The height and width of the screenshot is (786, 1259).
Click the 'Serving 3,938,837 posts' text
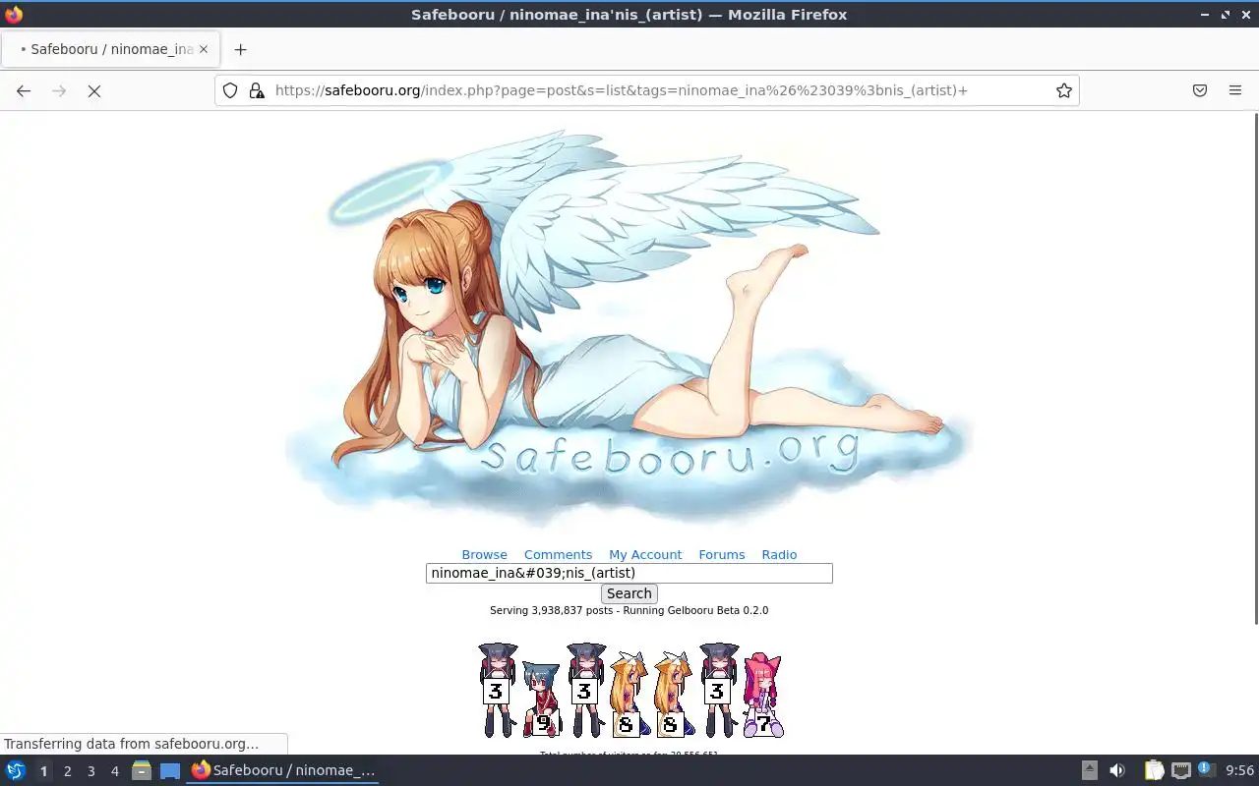click(554, 610)
